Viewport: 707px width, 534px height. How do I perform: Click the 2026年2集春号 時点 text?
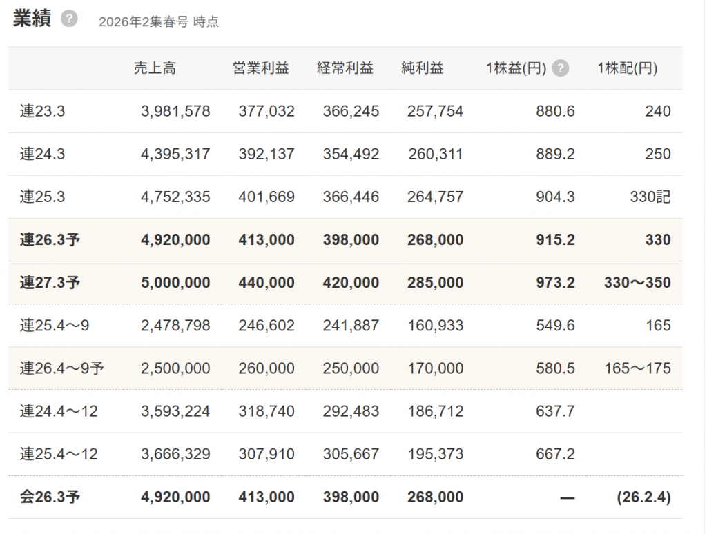[159, 21]
